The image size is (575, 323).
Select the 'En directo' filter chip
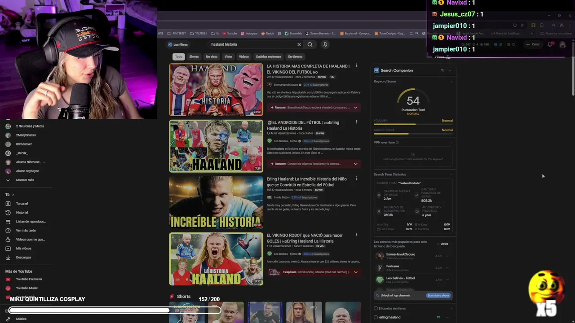click(x=295, y=57)
